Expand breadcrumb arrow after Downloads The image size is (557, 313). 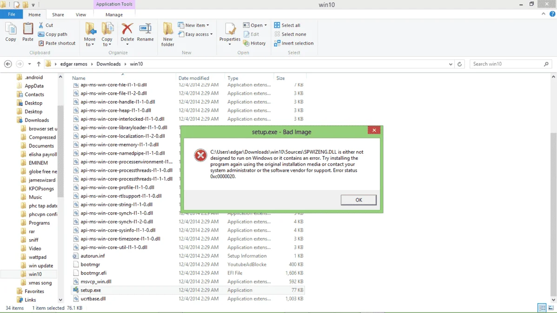[126, 64]
